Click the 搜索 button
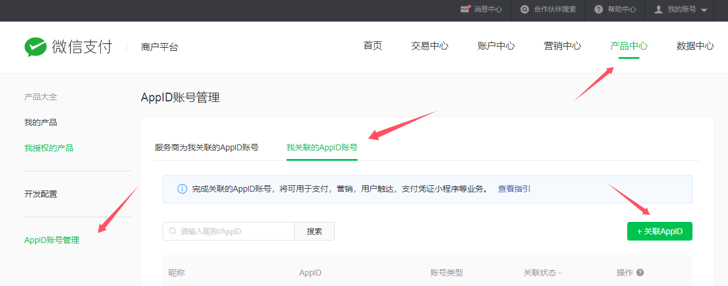This screenshot has height=286, width=728. 314,231
